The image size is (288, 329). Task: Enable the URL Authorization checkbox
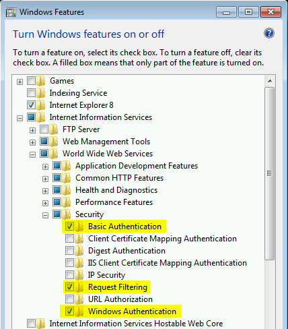click(x=69, y=299)
